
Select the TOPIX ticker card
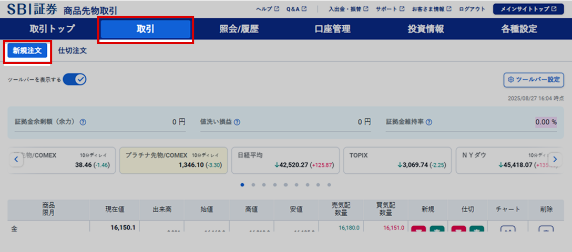(397, 161)
